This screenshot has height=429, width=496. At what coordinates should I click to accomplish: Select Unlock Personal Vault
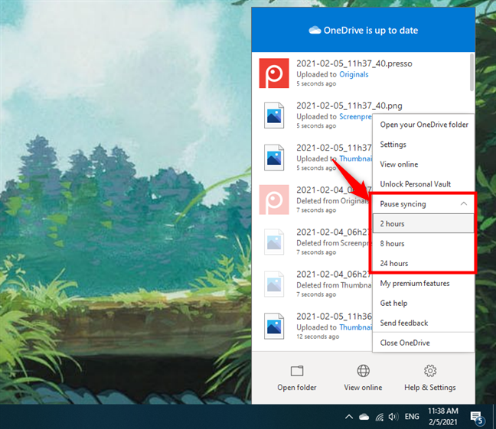423,184
